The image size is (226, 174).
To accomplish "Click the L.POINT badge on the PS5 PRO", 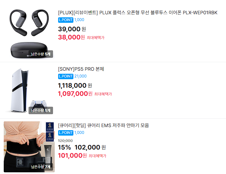I will (x=66, y=76).
